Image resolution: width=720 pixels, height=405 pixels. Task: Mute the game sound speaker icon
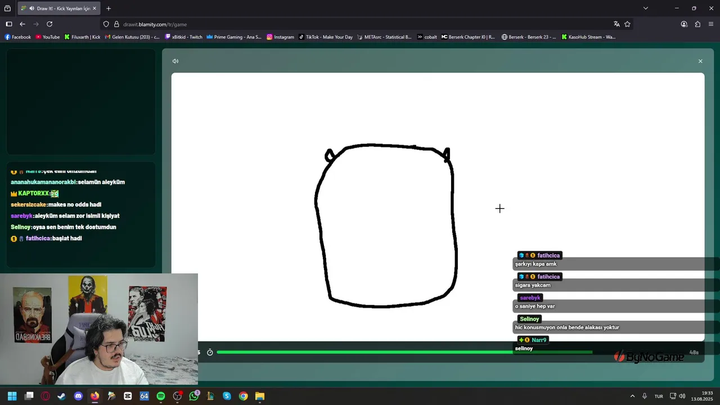[x=175, y=61]
